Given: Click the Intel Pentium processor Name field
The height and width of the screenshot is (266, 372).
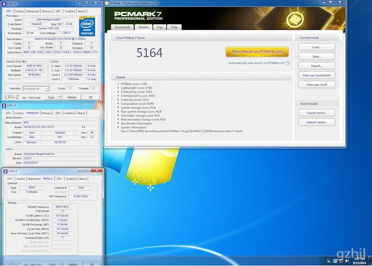Looking at the screenshot, I should click(x=48, y=19).
